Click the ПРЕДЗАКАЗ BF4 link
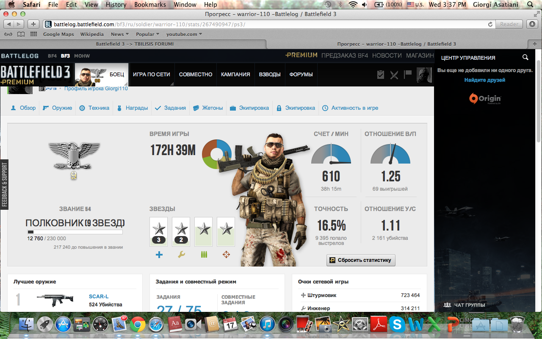This screenshot has width=542, height=339. point(345,56)
